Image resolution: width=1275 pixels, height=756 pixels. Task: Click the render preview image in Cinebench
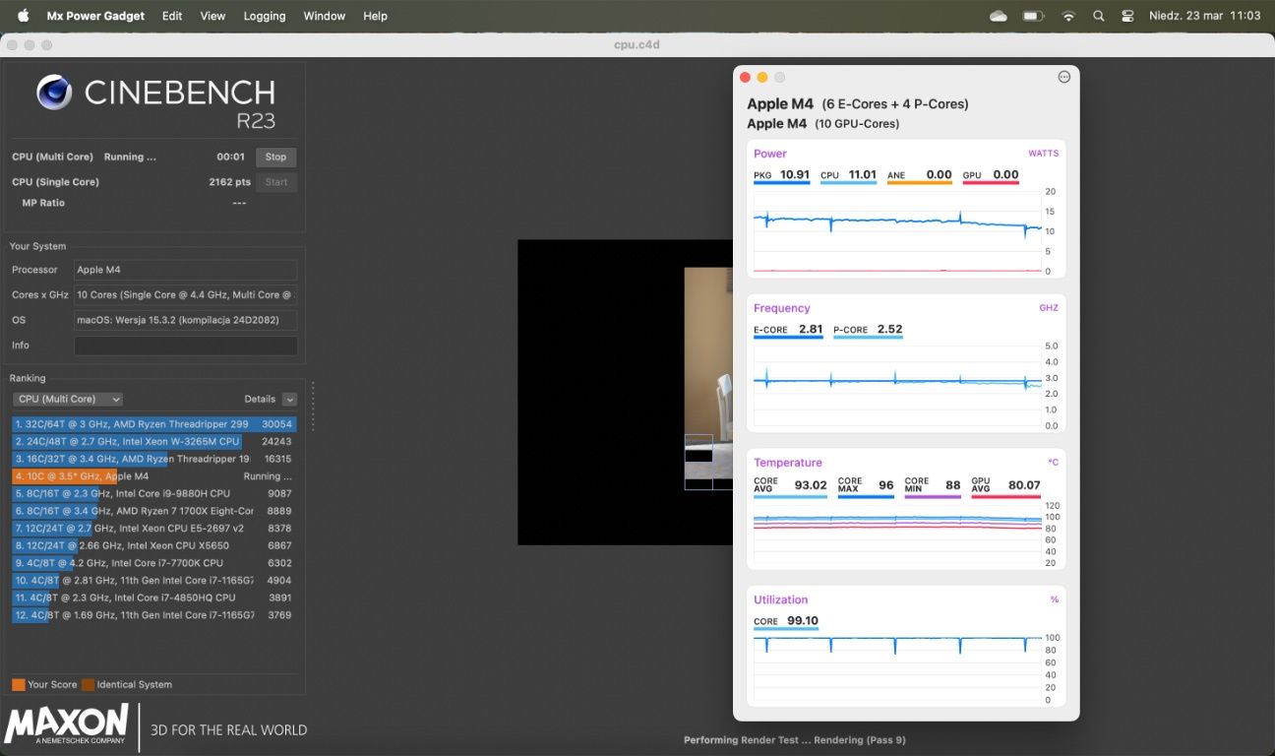click(625, 392)
